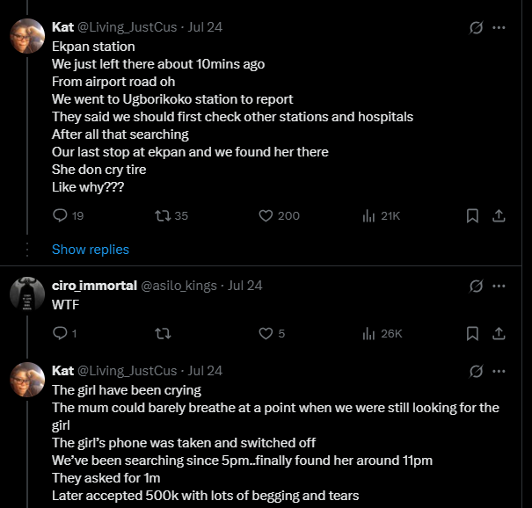Image resolution: width=532 pixels, height=508 pixels.
Task: Like ciro_immortal's WTF tweet
Action: click(272, 334)
